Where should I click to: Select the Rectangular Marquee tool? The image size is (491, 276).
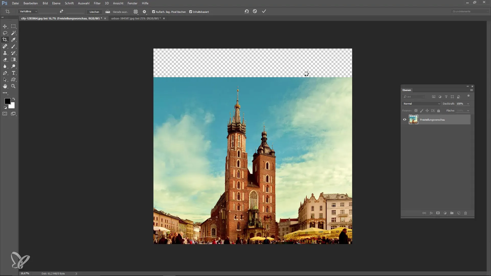pos(13,26)
